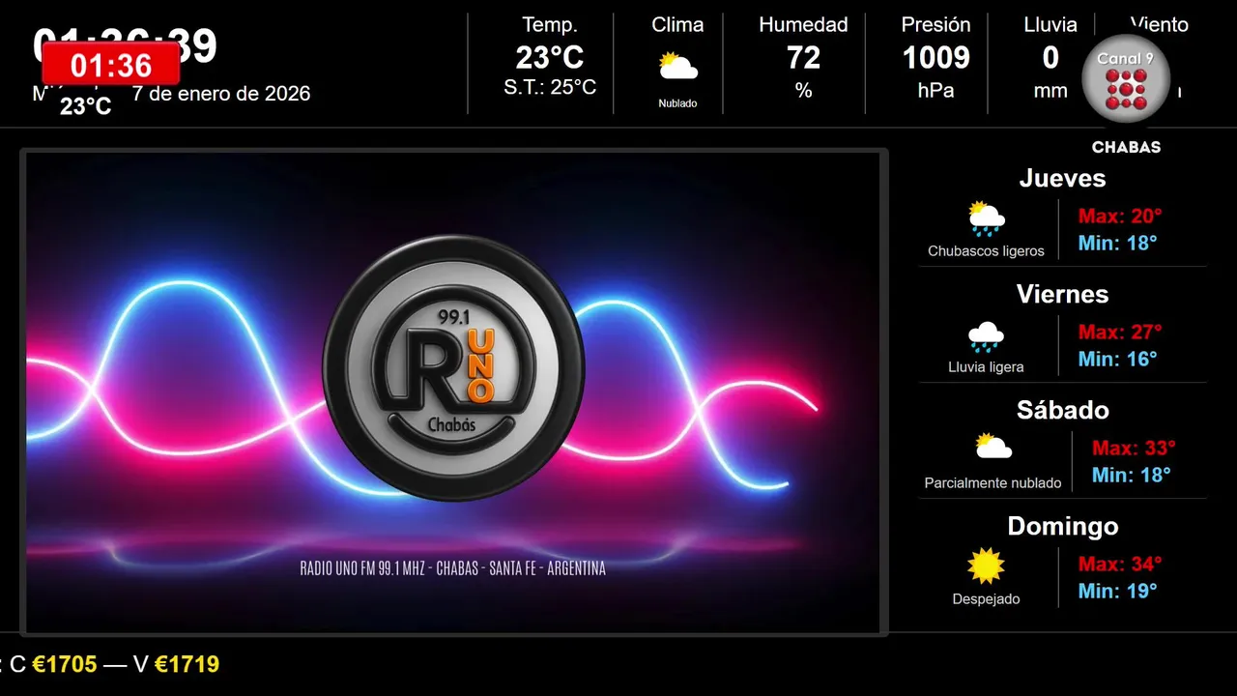Click the white 23°C under the red badge
The image size is (1237, 696).
click(86, 106)
